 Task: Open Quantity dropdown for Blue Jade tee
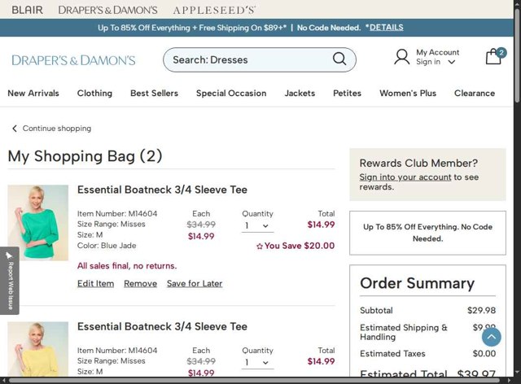[x=257, y=226]
